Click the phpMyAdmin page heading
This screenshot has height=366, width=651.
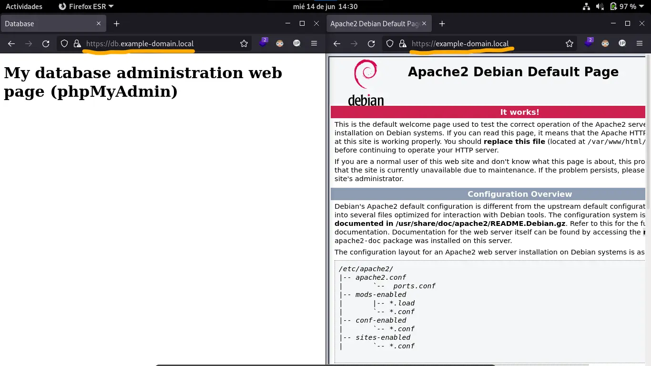click(143, 82)
